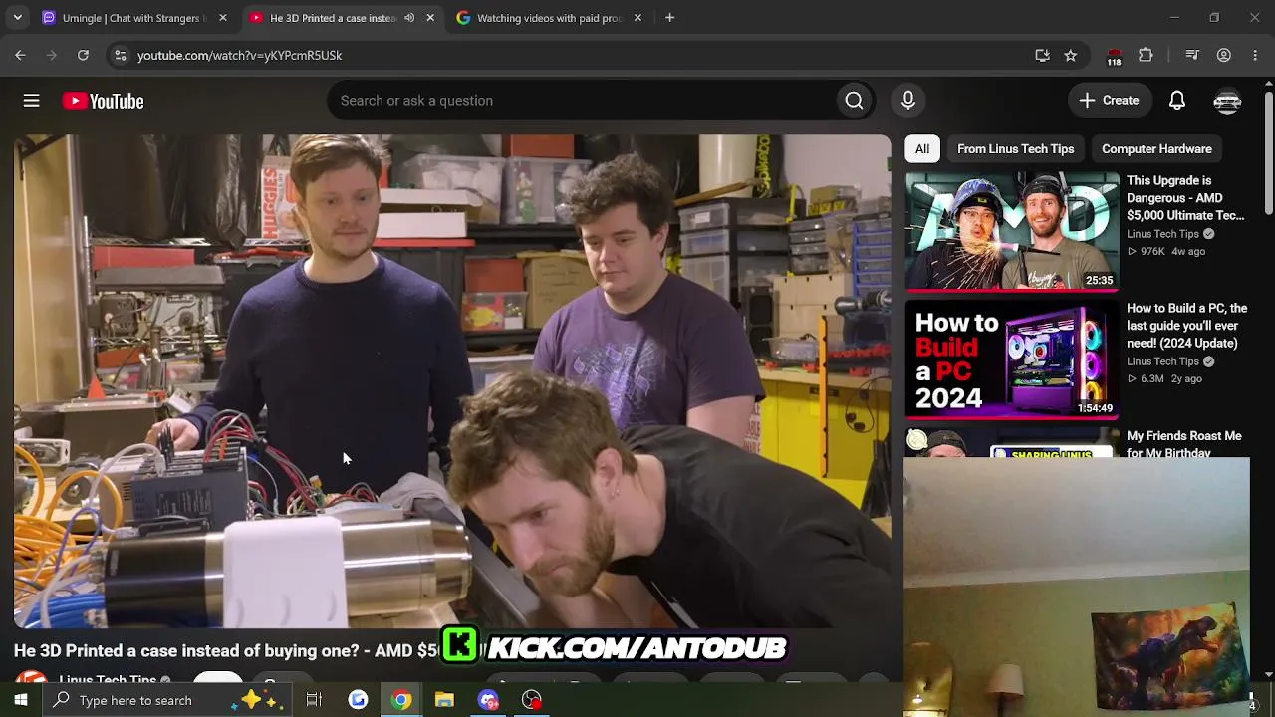
Task: View site information for youtube.com
Action: click(121, 55)
